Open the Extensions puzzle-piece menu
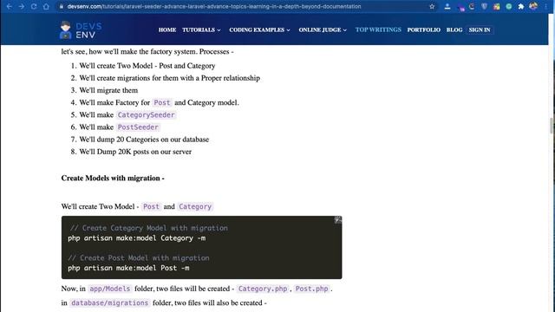This screenshot has height=312, width=555. point(521,6)
